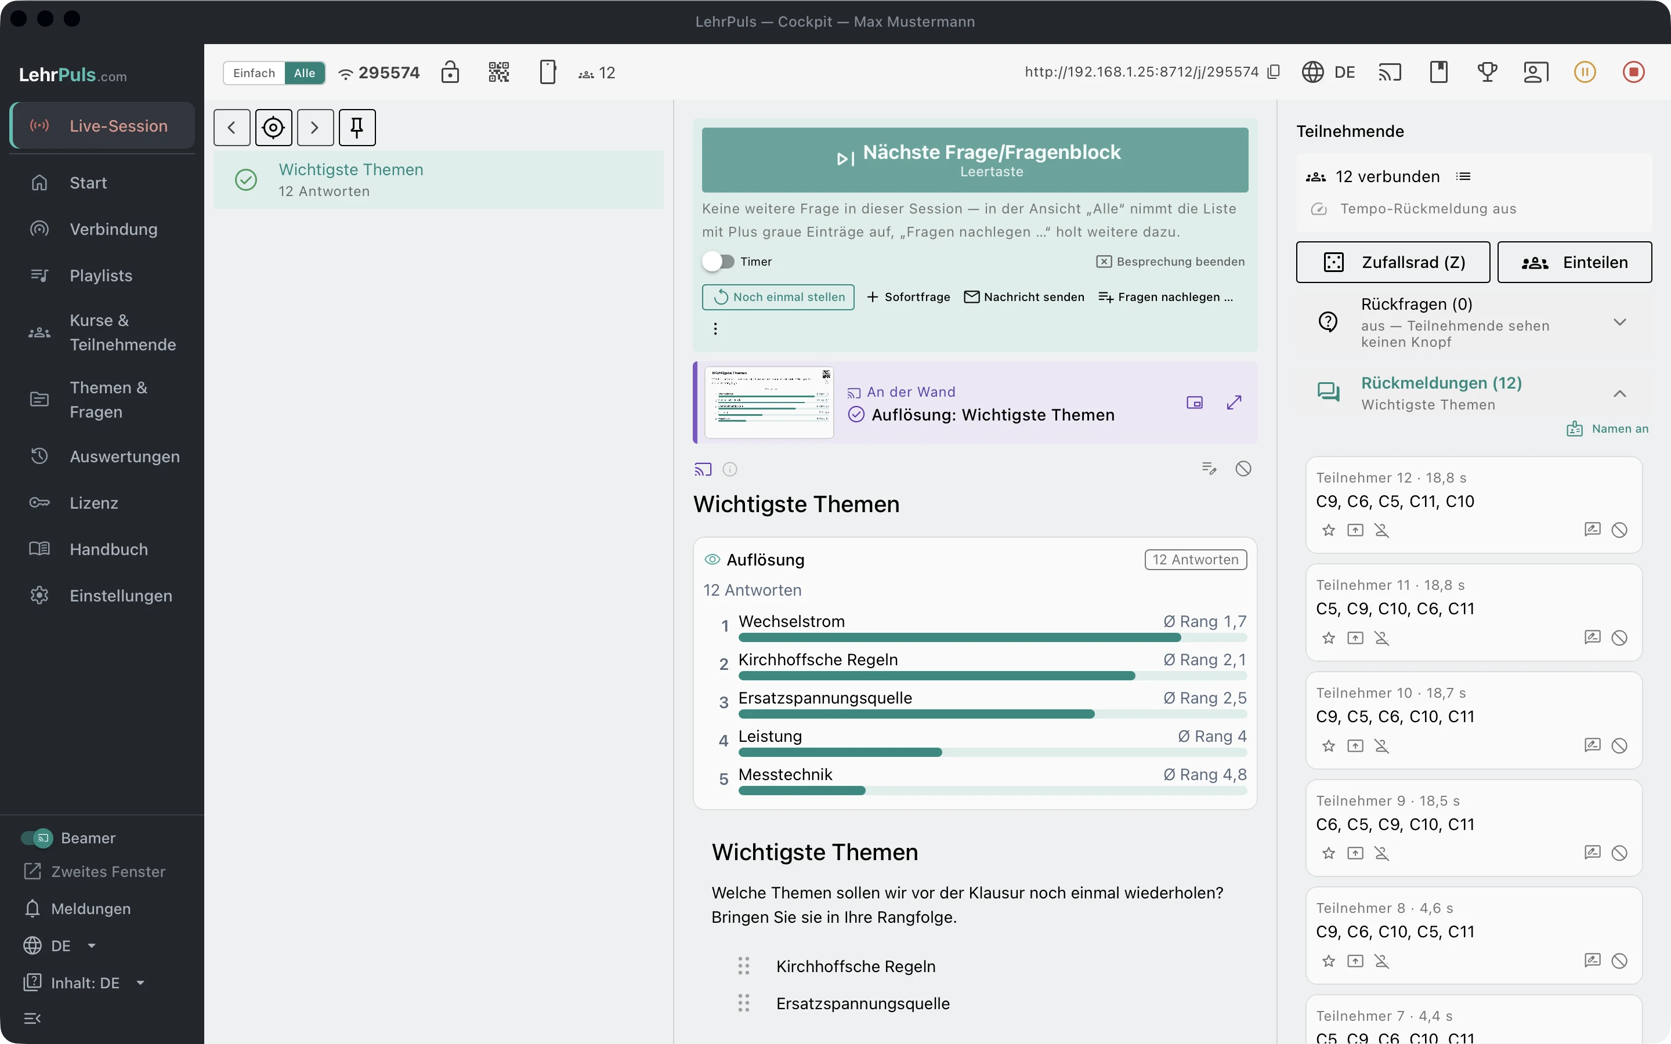
Task: Click the Nächste Frage/Fragenblock button
Action: [x=975, y=159]
